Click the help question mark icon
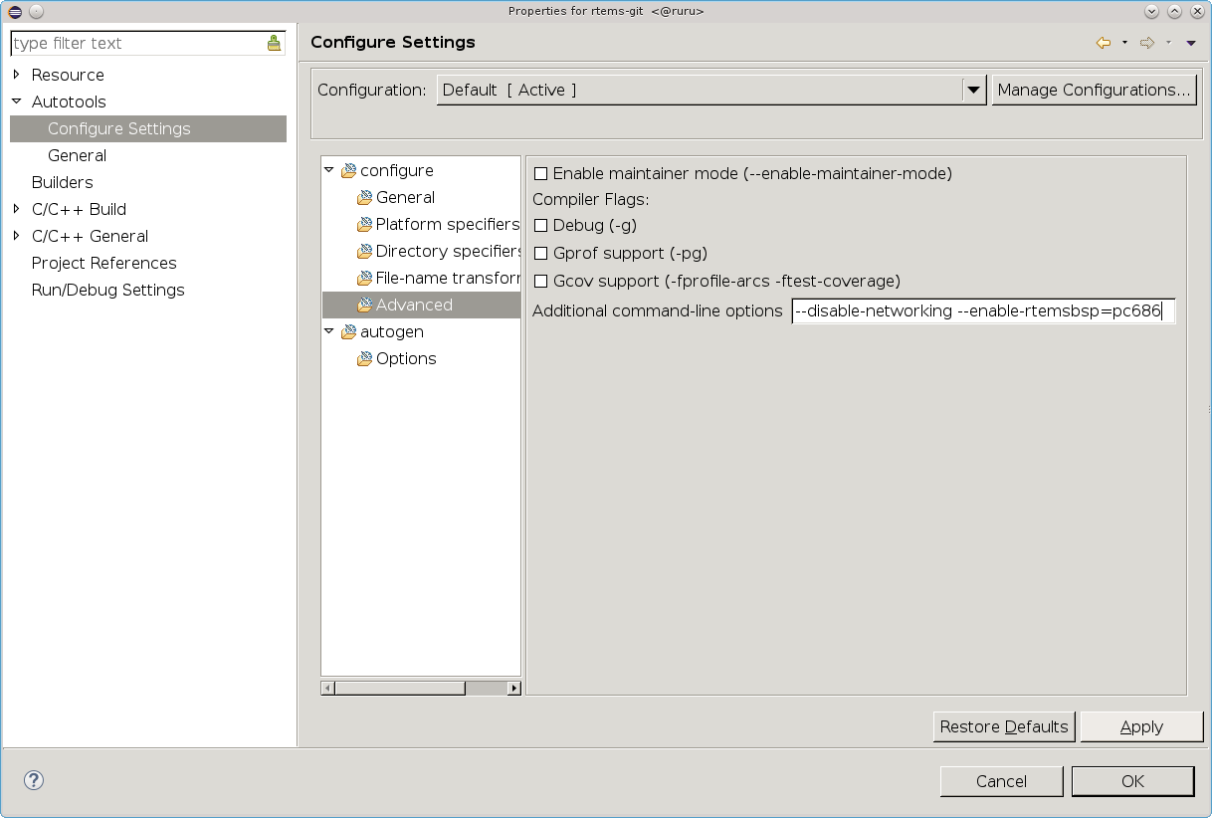The height and width of the screenshot is (818, 1212). pyautogui.click(x=34, y=780)
